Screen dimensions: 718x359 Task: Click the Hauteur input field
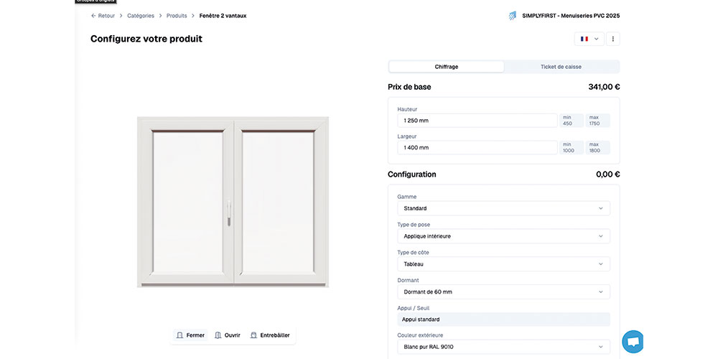click(x=477, y=121)
